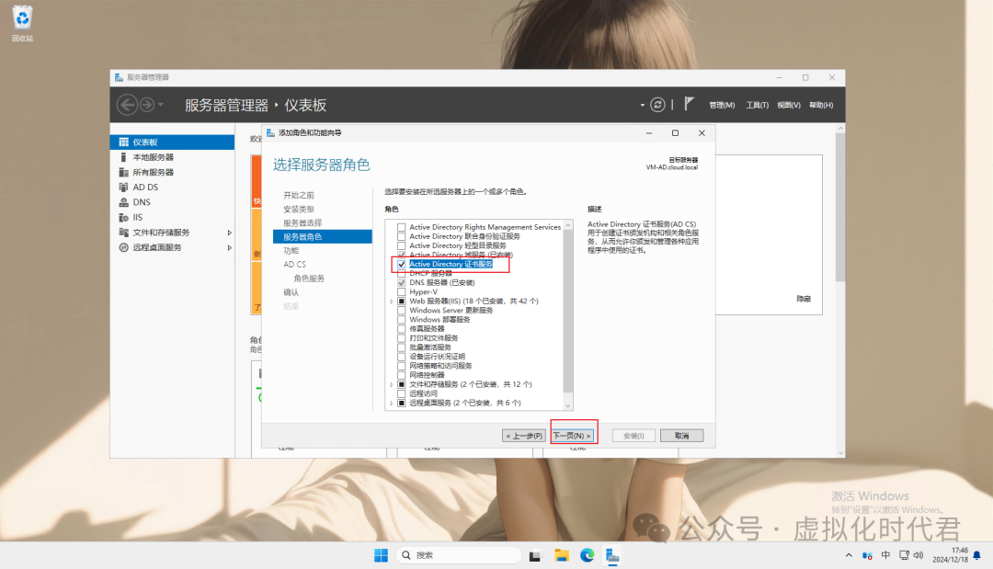The image size is (993, 569).
Task: Click roles list scrollbar down arrow
Action: click(x=567, y=405)
